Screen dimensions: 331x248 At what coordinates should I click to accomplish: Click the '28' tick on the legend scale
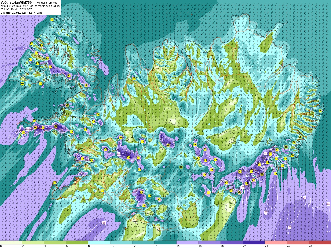(311, 246)
